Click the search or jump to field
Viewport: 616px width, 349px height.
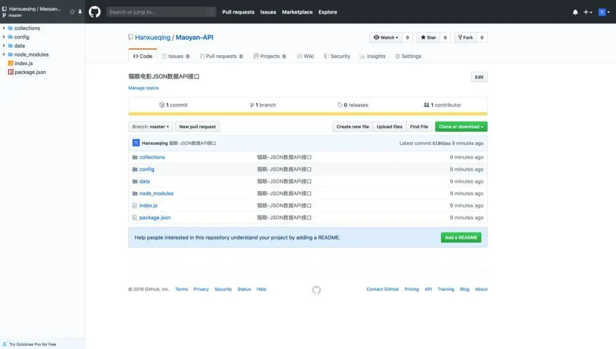coord(161,12)
